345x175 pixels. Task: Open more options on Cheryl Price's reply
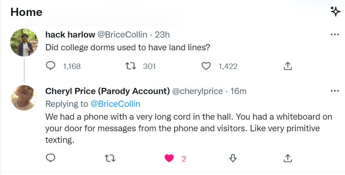coord(334,91)
